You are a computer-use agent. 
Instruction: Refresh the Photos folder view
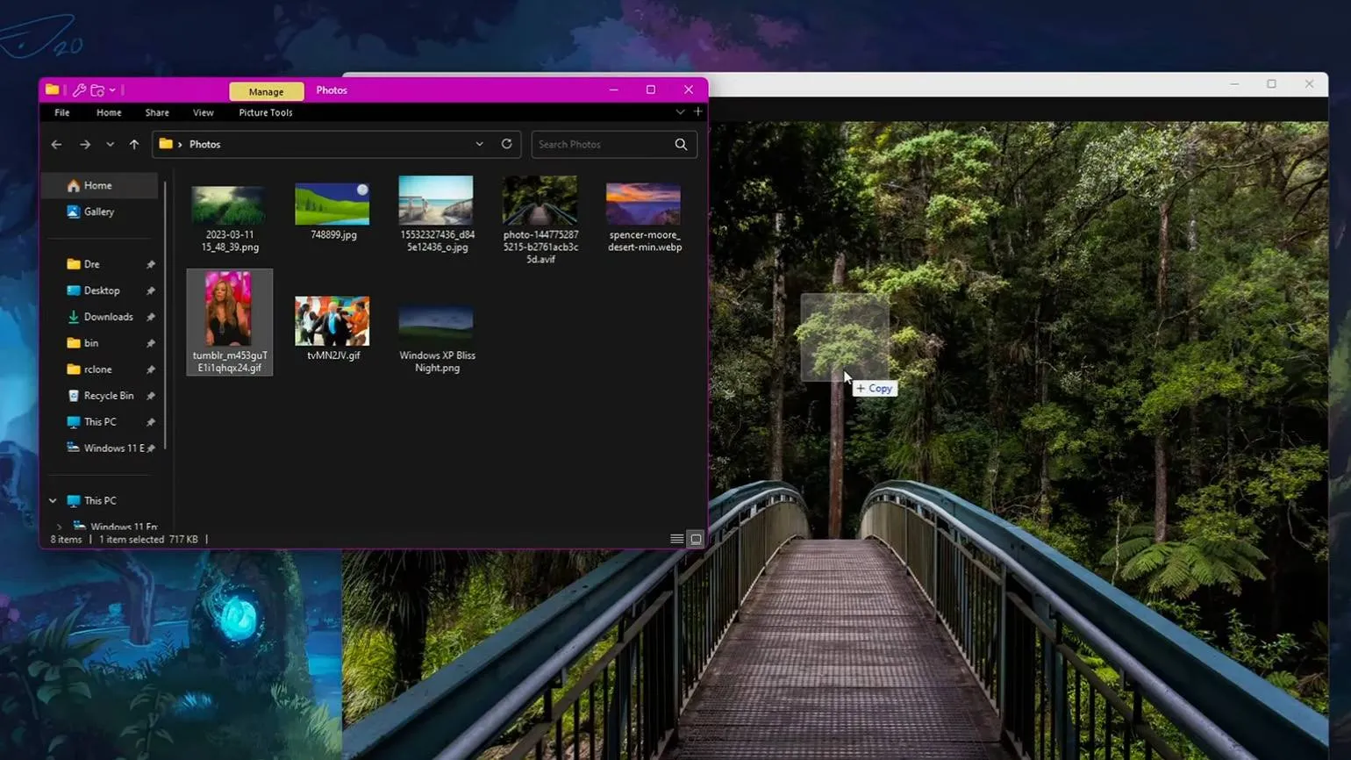click(506, 144)
